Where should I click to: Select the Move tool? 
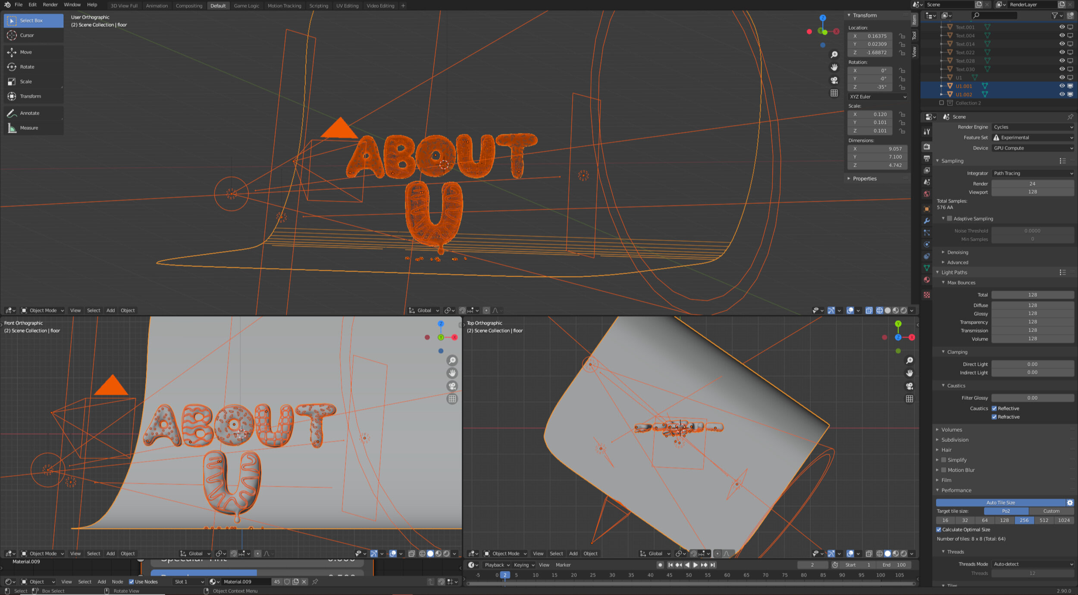click(34, 52)
